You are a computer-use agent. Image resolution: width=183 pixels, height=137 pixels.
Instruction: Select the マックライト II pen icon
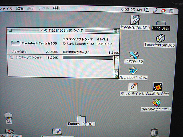133,87
